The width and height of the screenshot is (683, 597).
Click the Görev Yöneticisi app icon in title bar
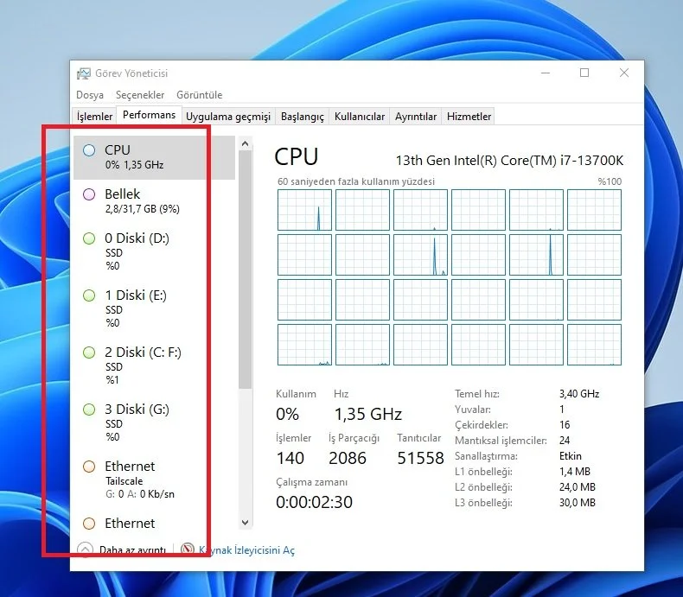[x=84, y=73]
